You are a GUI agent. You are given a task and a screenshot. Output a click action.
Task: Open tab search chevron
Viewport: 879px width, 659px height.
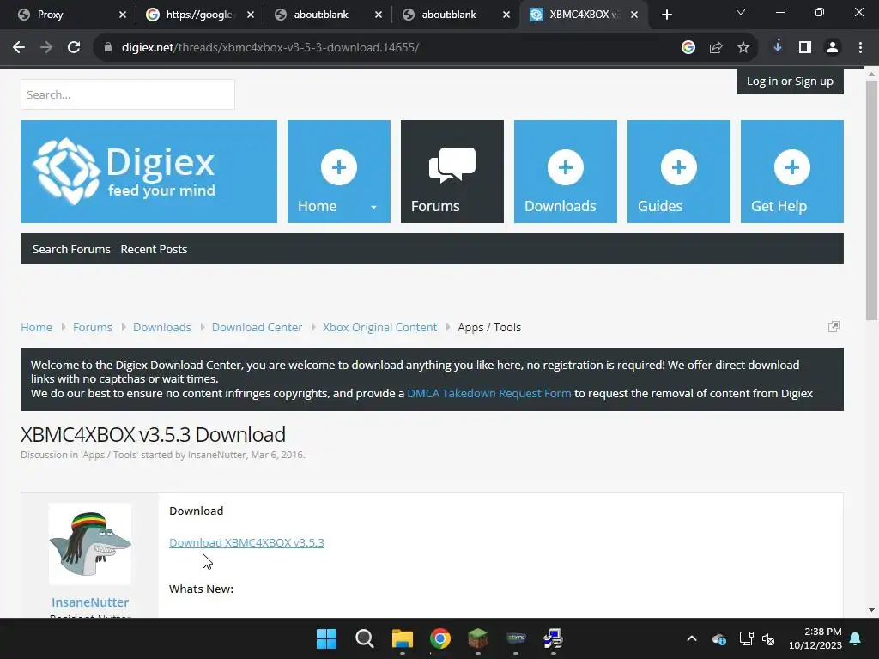[741, 12]
